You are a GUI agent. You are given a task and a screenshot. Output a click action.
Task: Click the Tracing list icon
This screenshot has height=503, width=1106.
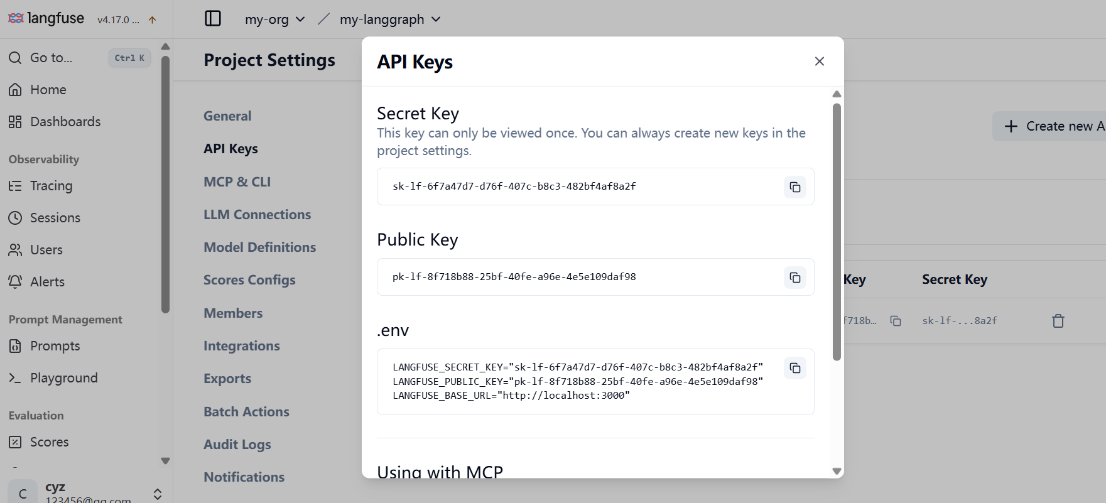point(15,186)
